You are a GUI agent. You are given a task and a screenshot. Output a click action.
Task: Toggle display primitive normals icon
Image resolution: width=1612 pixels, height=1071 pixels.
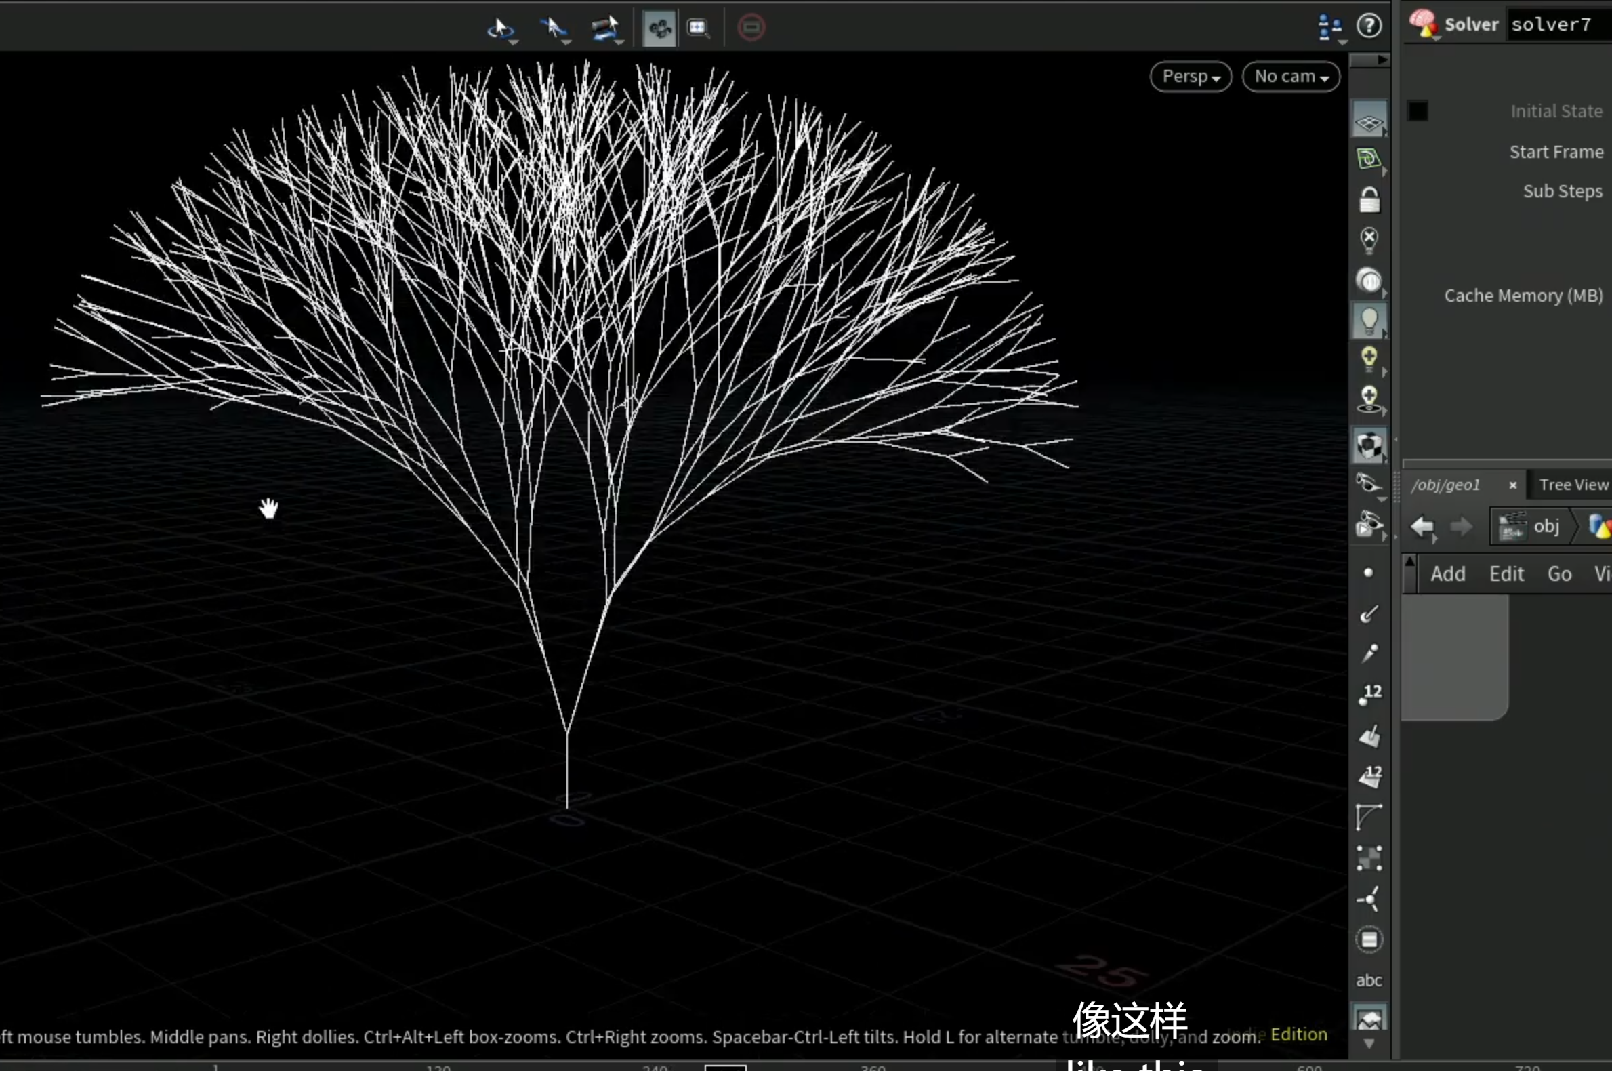pyautogui.click(x=1369, y=736)
